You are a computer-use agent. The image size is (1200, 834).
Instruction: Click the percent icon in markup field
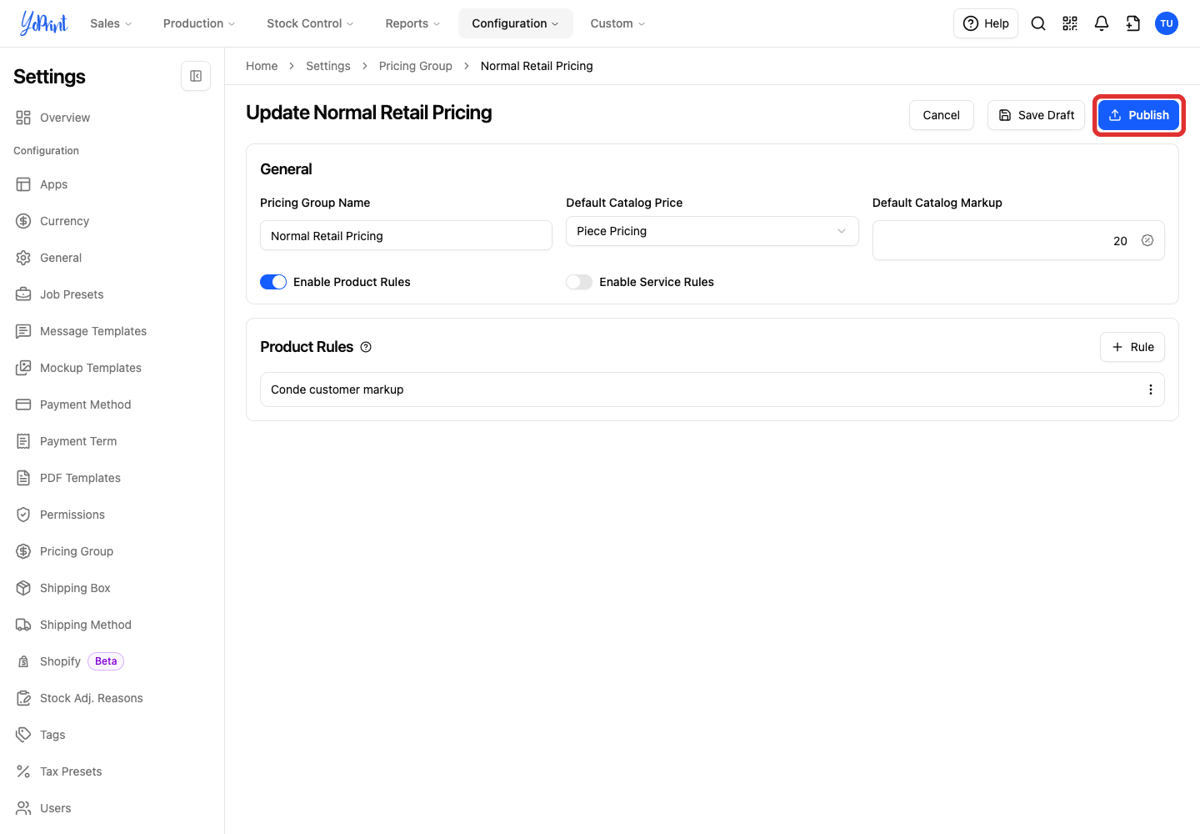[x=1147, y=240]
